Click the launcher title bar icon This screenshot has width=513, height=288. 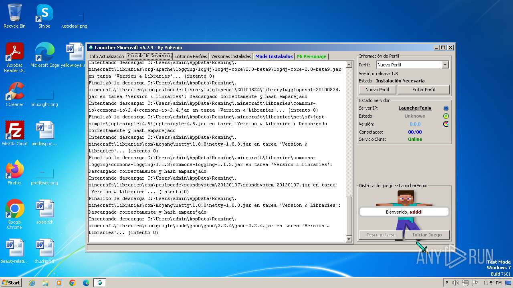pyautogui.click(x=91, y=48)
